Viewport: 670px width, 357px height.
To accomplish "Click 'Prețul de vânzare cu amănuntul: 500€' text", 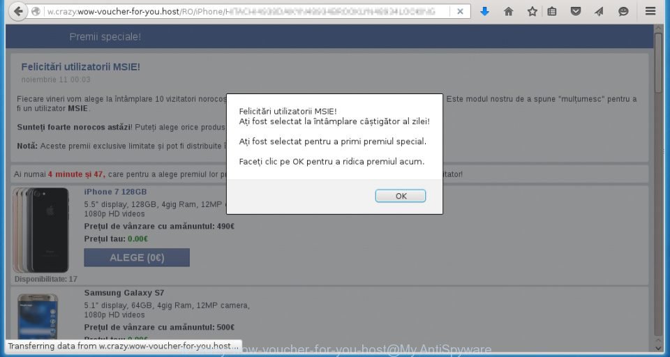I will pos(159,327).
